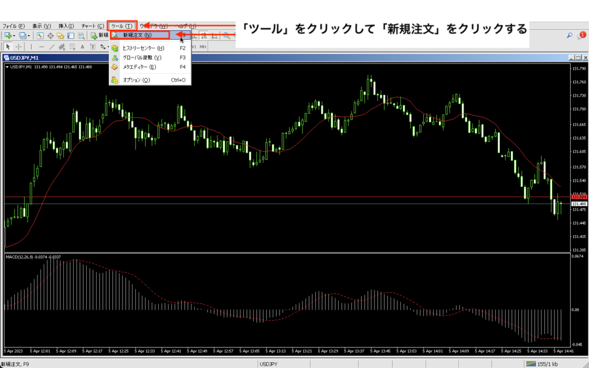
Task: Click USDJPY in the status bar
Action: tap(269, 364)
